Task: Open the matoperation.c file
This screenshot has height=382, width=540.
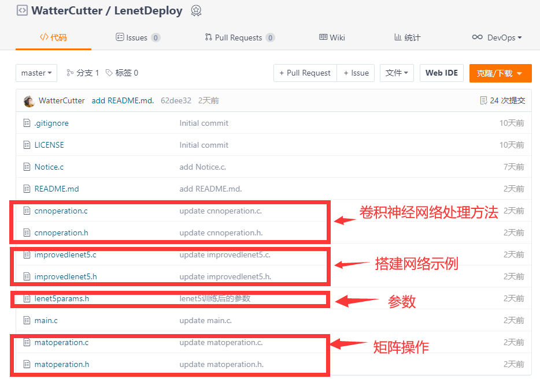Action: point(61,342)
